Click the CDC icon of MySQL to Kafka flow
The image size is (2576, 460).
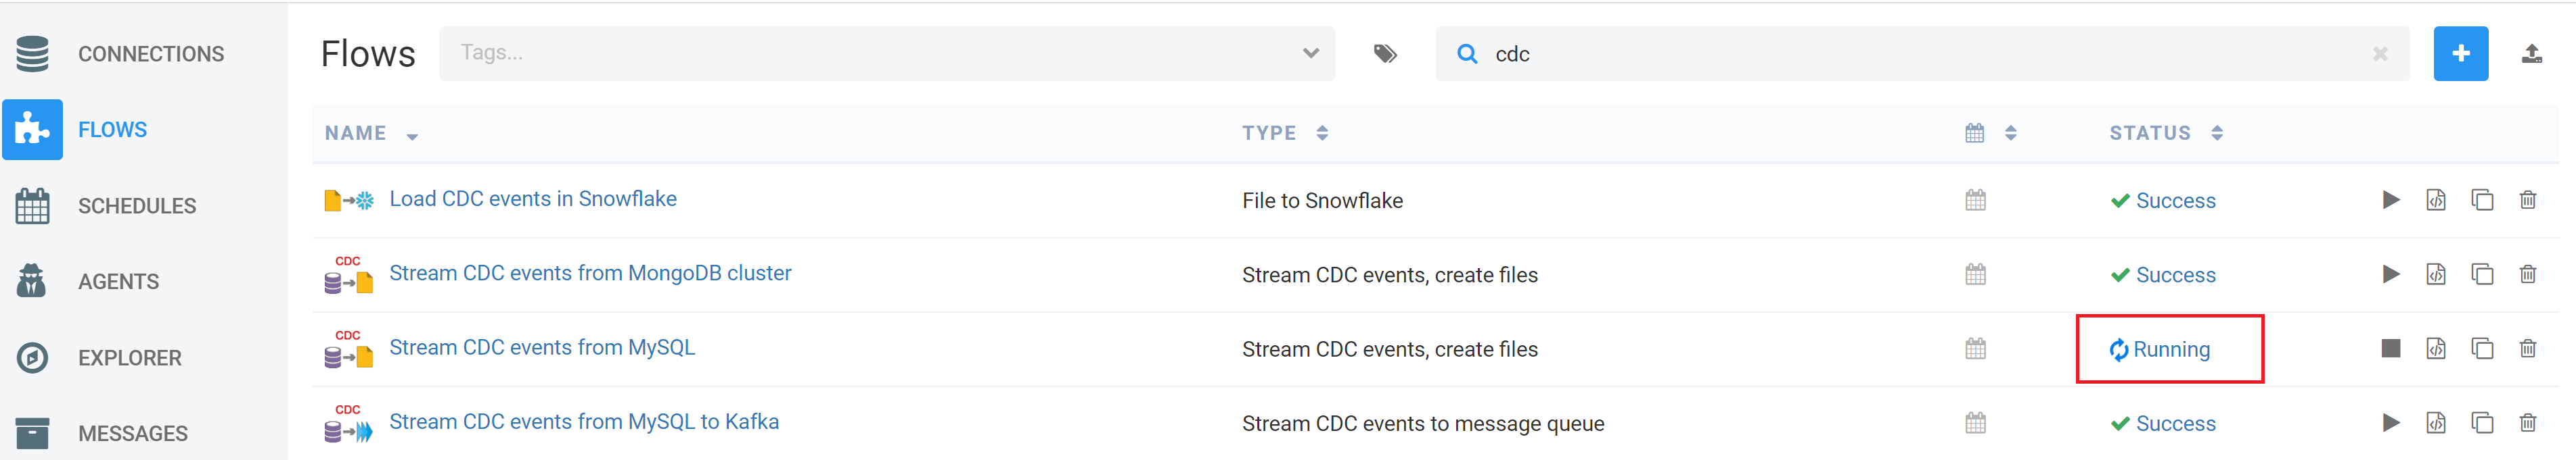point(349,423)
